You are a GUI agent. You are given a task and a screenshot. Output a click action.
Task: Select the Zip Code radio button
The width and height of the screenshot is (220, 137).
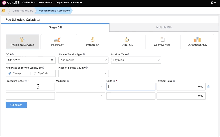[x=35, y=73]
